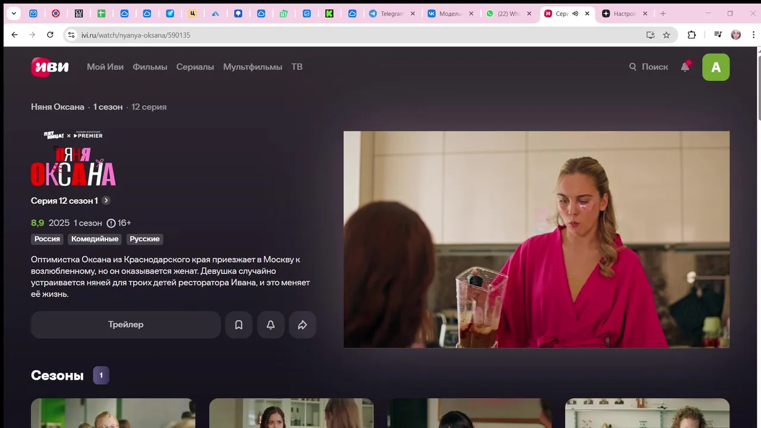Open Мой Иви menu item

[105, 67]
